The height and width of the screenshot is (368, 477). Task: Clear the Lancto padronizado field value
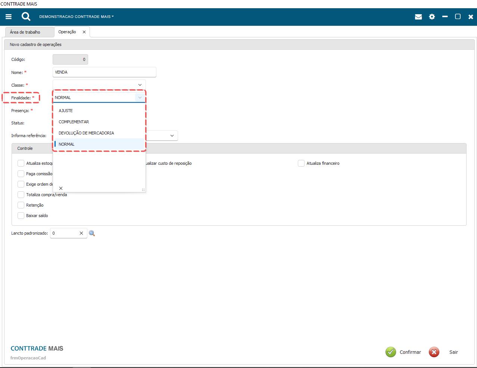pyautogui.click(x=81, y=233)
